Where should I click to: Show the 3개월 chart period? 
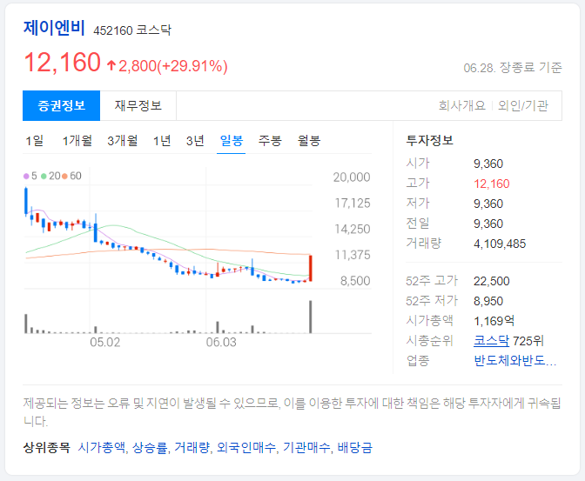click(123, 141)
